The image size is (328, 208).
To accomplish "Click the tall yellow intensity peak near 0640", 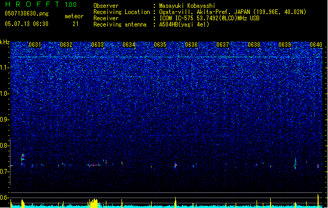I will tap(318, 201).
